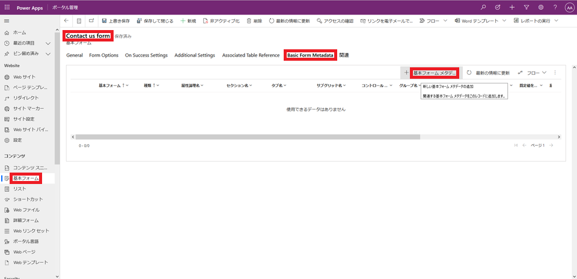Select Web ページ in the sidebar
Viewport: 577px width, 279px height.
coord(26,252)
